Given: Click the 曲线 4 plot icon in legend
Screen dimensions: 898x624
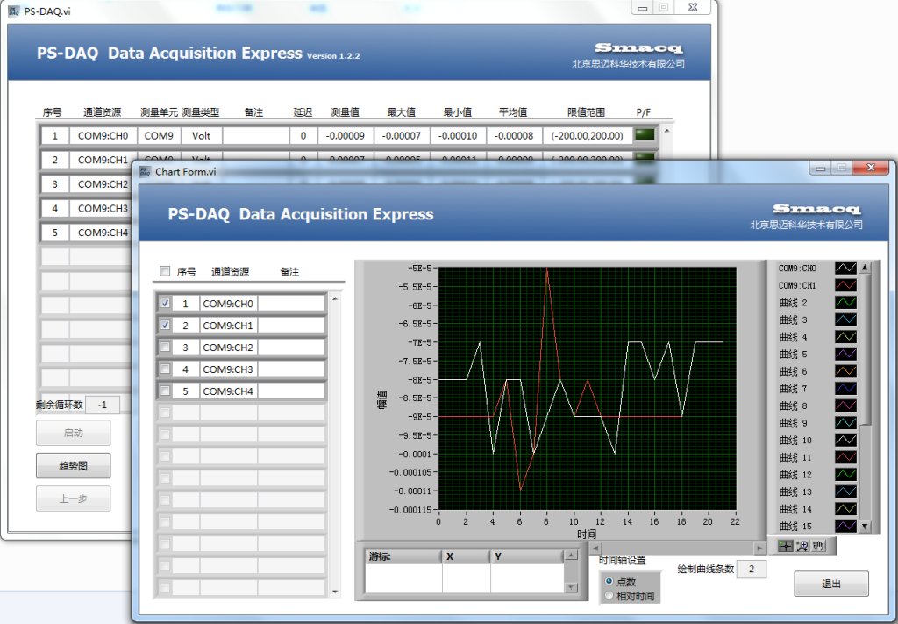Looking at the screenshot, I should coord(845,337).
